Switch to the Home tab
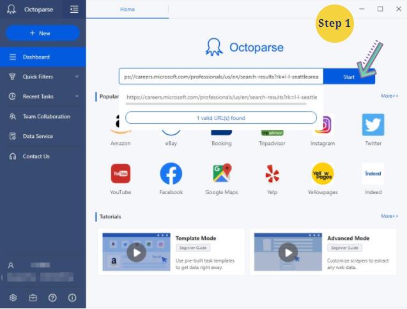407x309 pixels. tap(127, 10)
